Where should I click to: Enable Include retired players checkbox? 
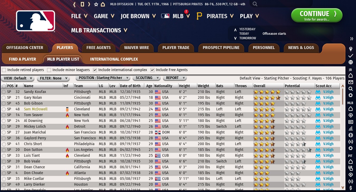4,70
